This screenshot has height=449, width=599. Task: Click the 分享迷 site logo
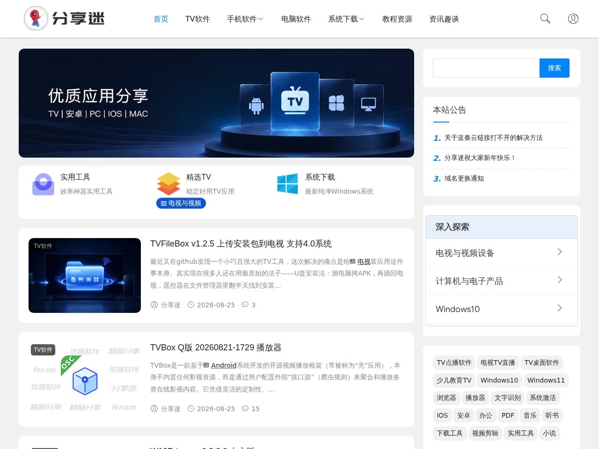pyautogui.click(x=64, y=19)
